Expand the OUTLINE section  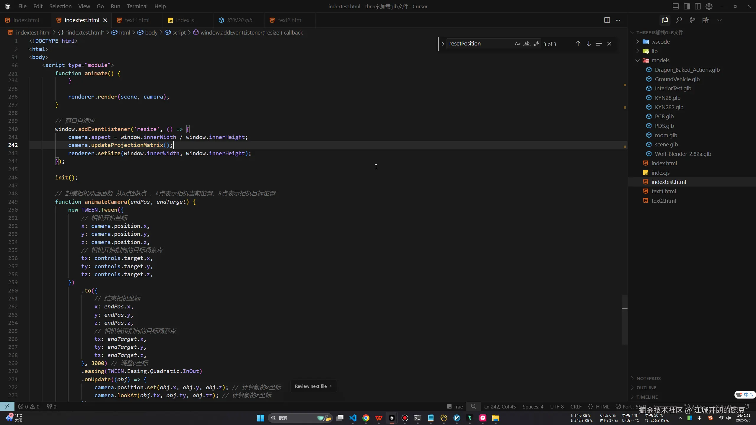[646, 388]
